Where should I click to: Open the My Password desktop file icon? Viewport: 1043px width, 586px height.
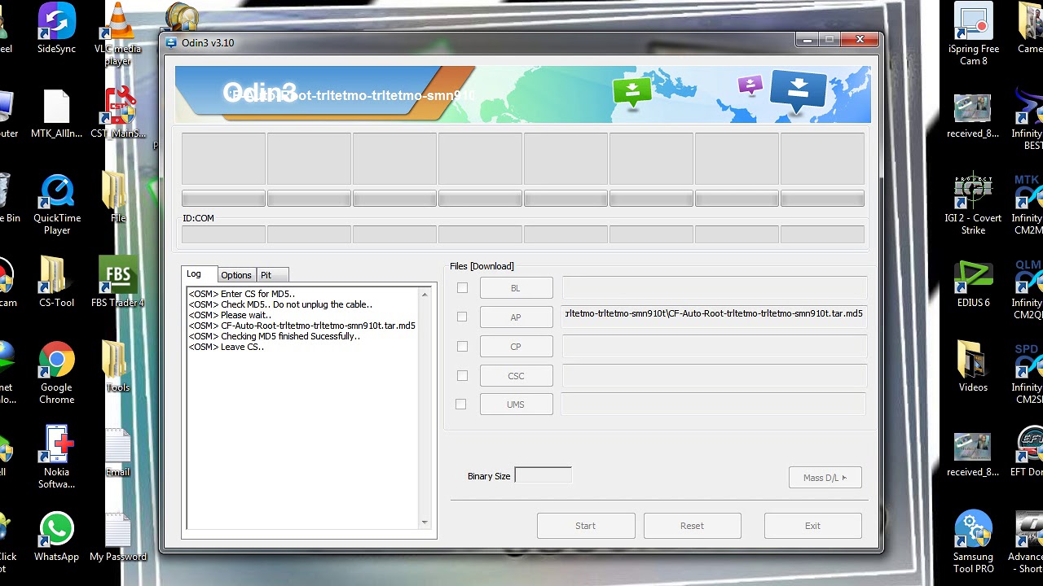(118, 536)
